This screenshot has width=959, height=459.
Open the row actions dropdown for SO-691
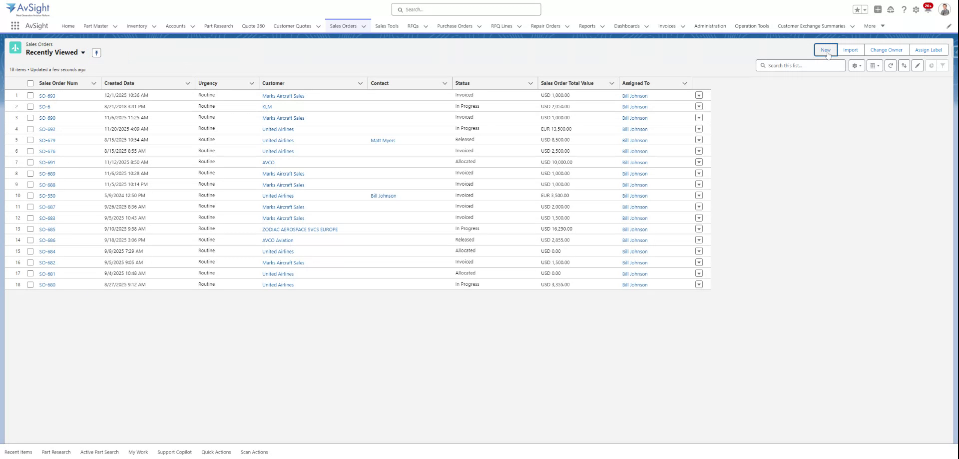699,162
